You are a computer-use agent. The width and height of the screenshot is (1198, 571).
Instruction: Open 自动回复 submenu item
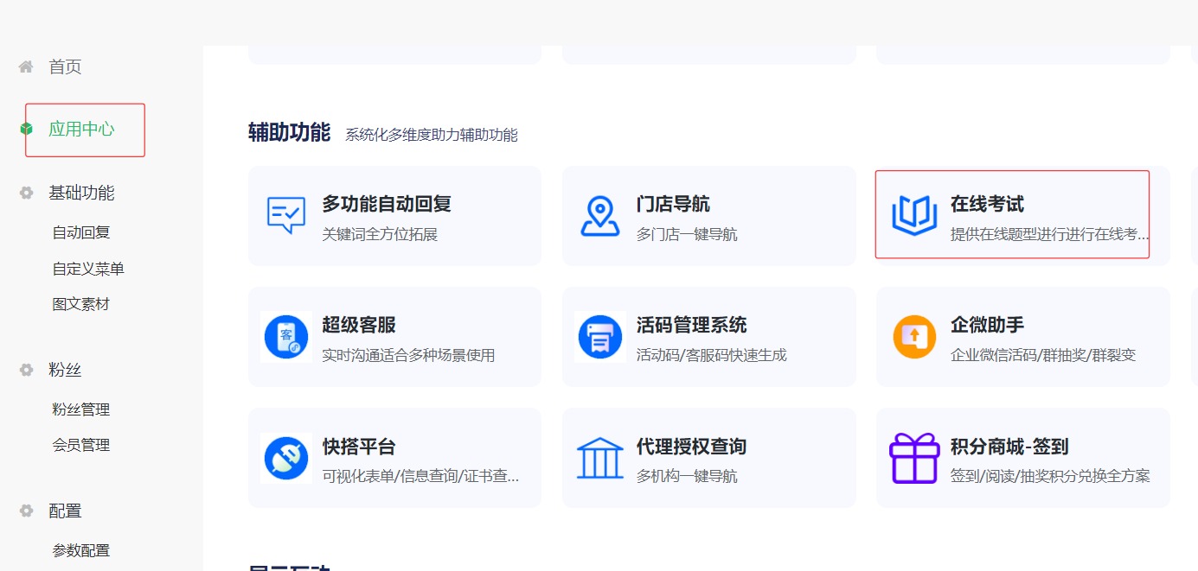[81, 232]
